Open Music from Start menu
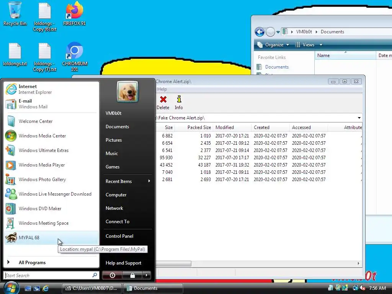Screen dimensions: 392x294 click(128, 153)
